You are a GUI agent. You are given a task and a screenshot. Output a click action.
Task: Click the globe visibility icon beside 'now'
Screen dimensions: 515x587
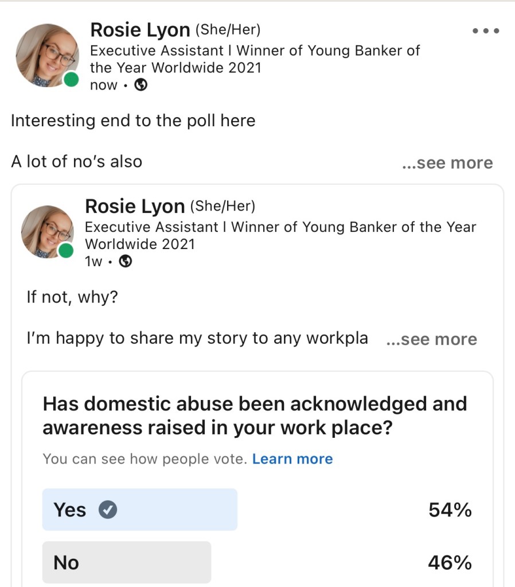click(141, 85)
